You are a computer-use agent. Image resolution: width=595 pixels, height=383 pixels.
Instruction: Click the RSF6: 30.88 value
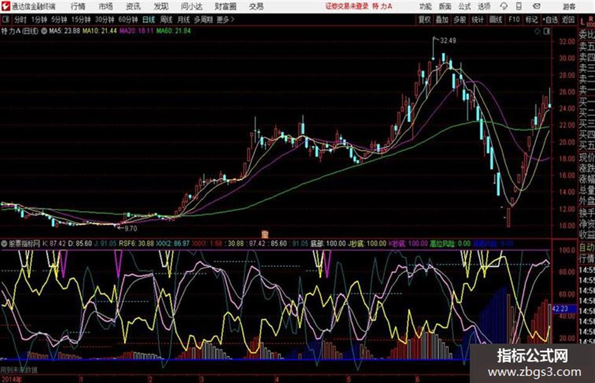click(x=136, y=243)
